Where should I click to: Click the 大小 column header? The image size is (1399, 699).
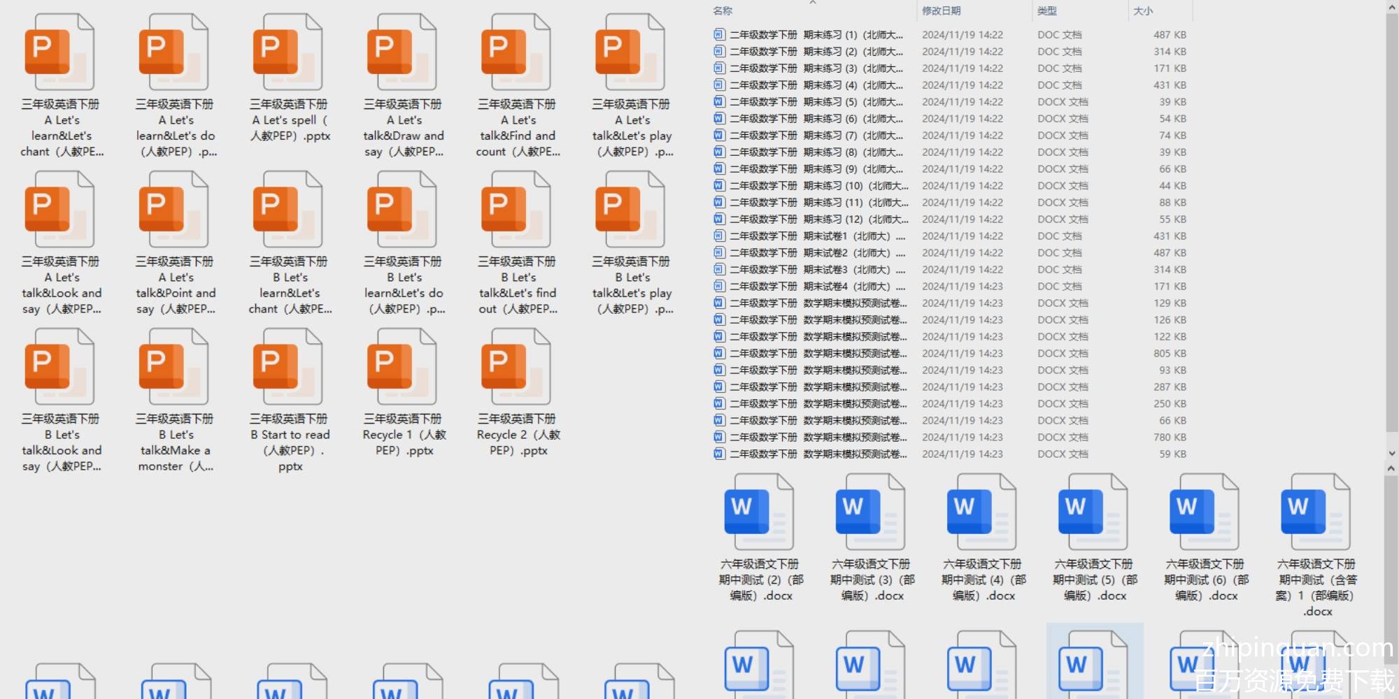[1143, 11]
